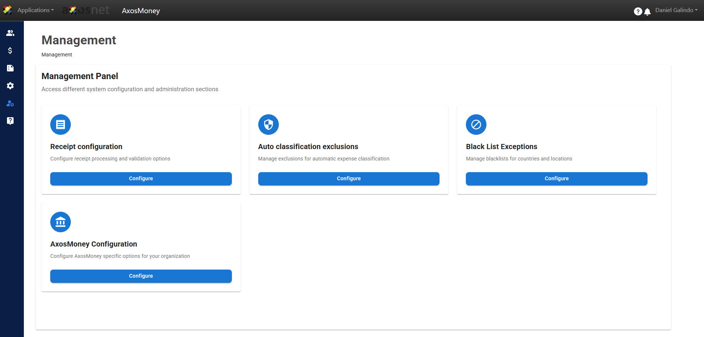Click the Receipt configuration round icon

(61, 125)
